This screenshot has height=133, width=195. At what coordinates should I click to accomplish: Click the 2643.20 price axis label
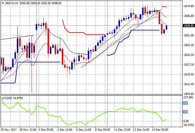(x=189, y=45)
